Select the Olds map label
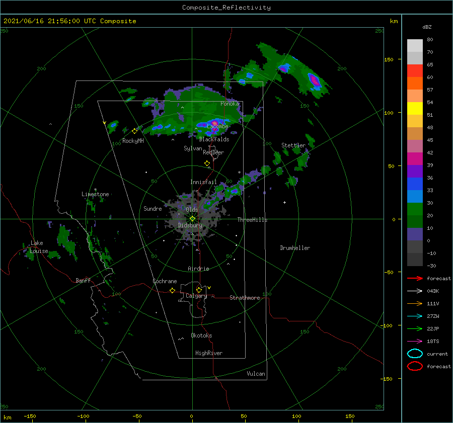Image resolution: width=453 pixels, height=423 pixels. pos(192,210)
